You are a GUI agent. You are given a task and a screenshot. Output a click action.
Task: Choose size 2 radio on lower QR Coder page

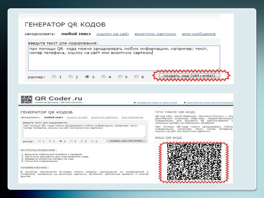[50, 141]
